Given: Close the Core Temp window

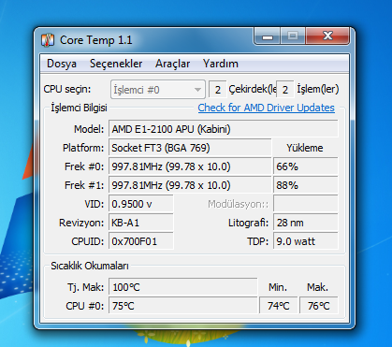Looking at the screenshot, I should click(327, 36).
